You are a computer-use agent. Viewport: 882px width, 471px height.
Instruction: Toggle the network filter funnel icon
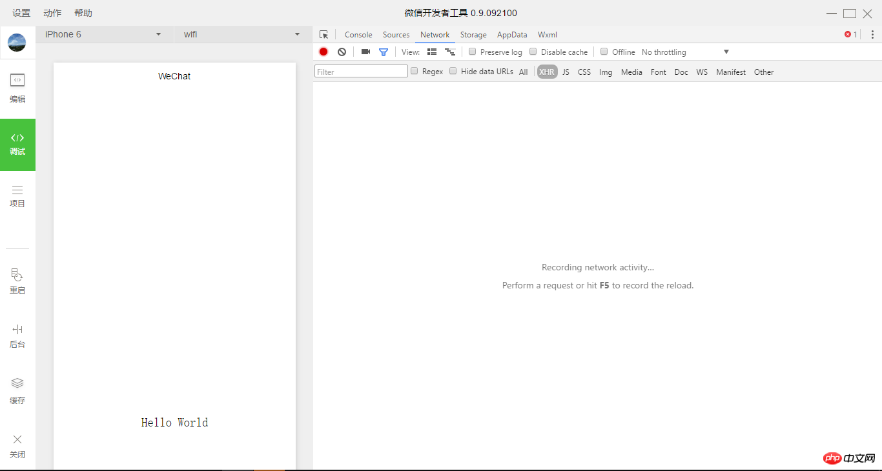pos(384,52)
